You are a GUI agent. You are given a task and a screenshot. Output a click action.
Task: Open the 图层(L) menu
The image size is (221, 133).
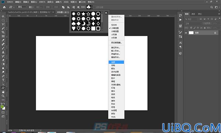coord(34,2)
